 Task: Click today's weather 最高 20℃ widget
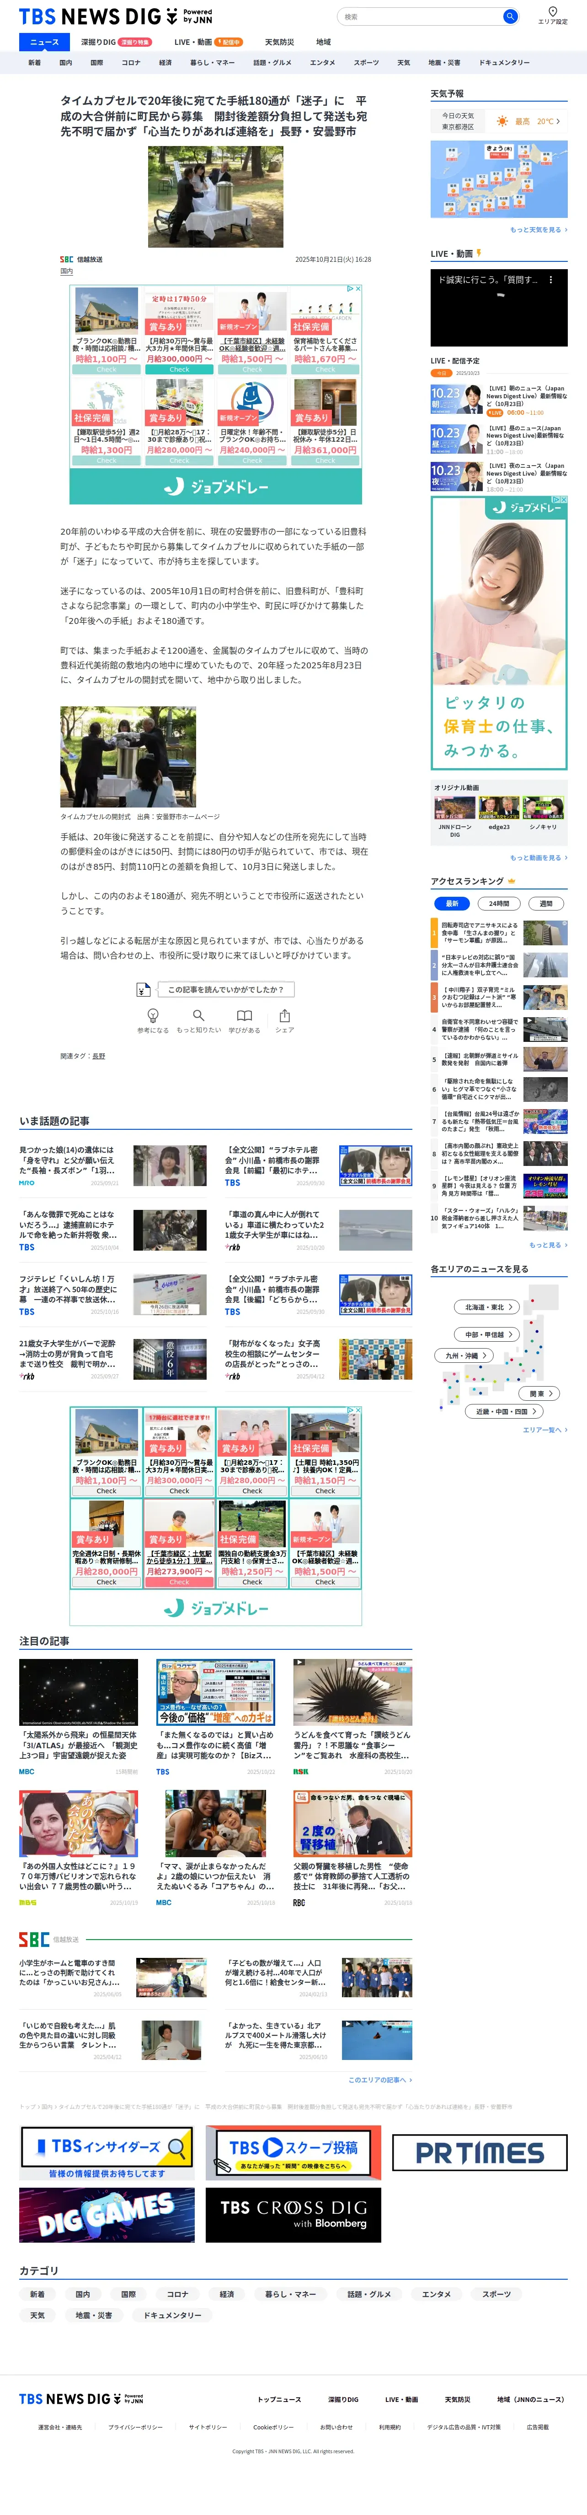pos(499,121)
